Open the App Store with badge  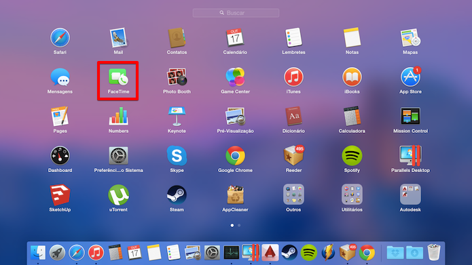[410, 77]
